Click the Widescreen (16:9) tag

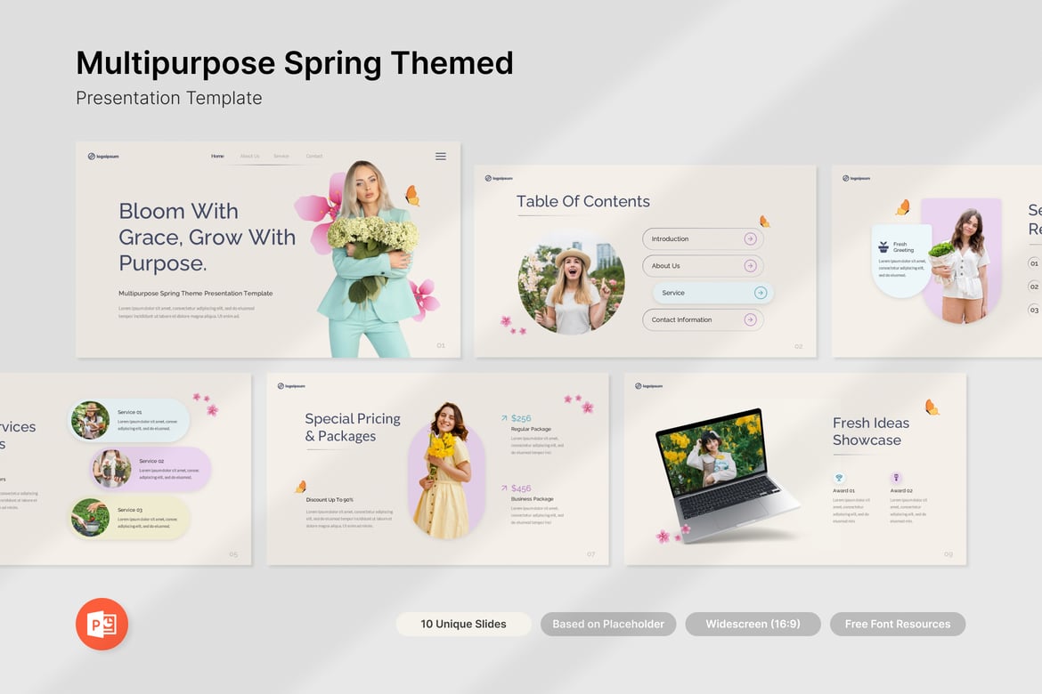point(753,624)
